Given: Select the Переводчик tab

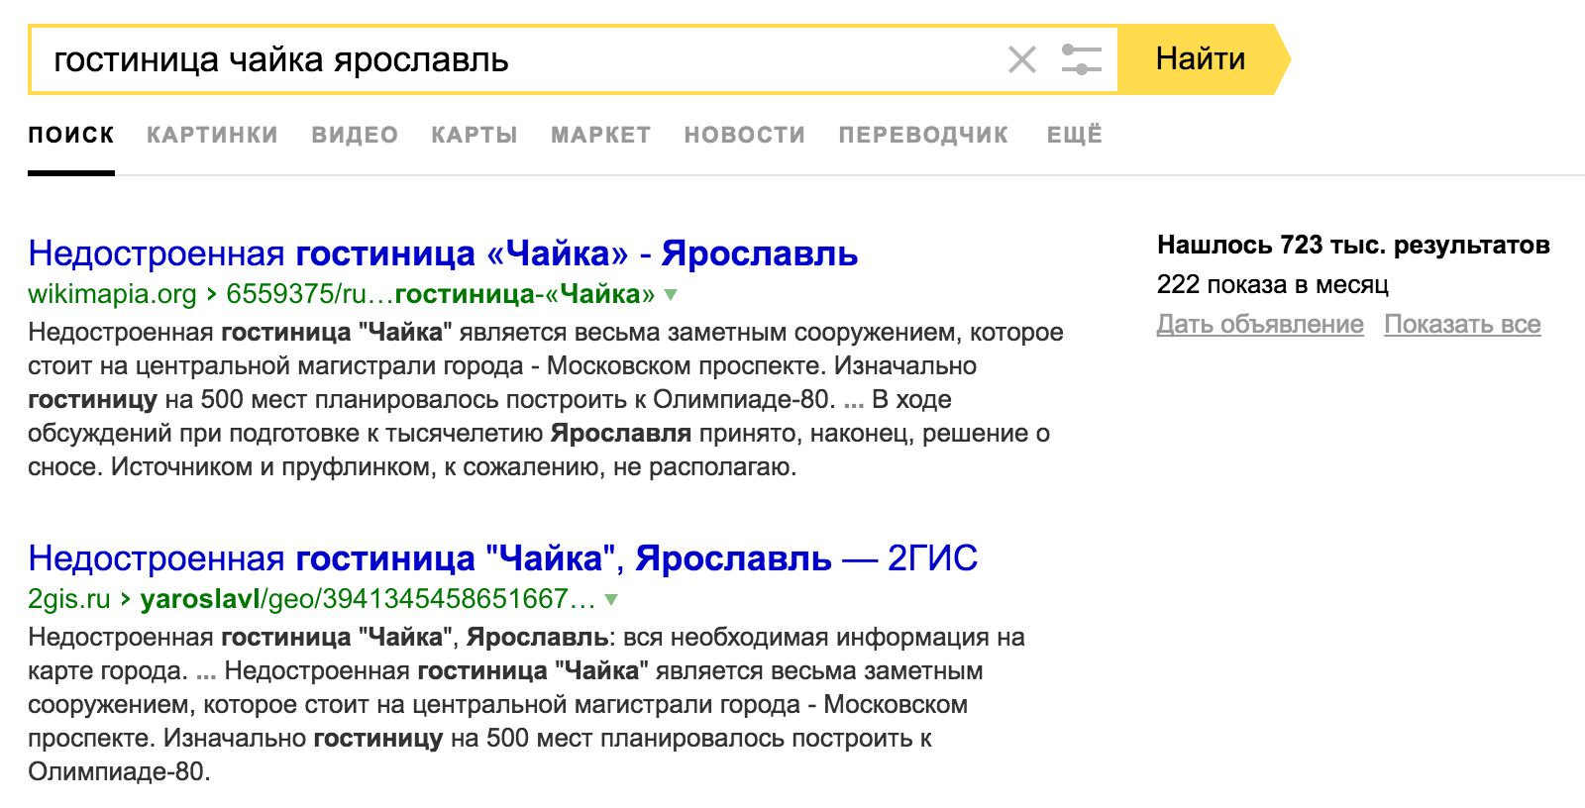Looking at the screenshot, I should coord(923,135).
